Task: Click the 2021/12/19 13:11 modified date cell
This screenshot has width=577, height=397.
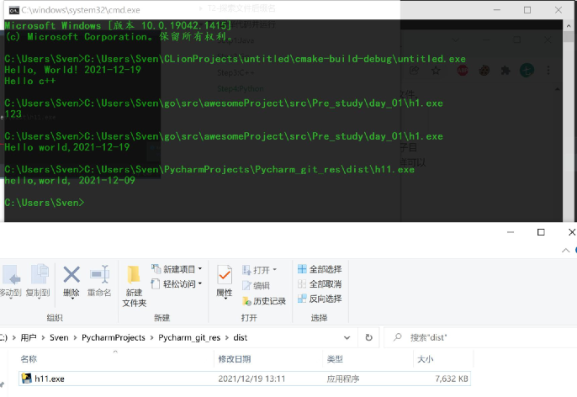Action: (251, 378)
